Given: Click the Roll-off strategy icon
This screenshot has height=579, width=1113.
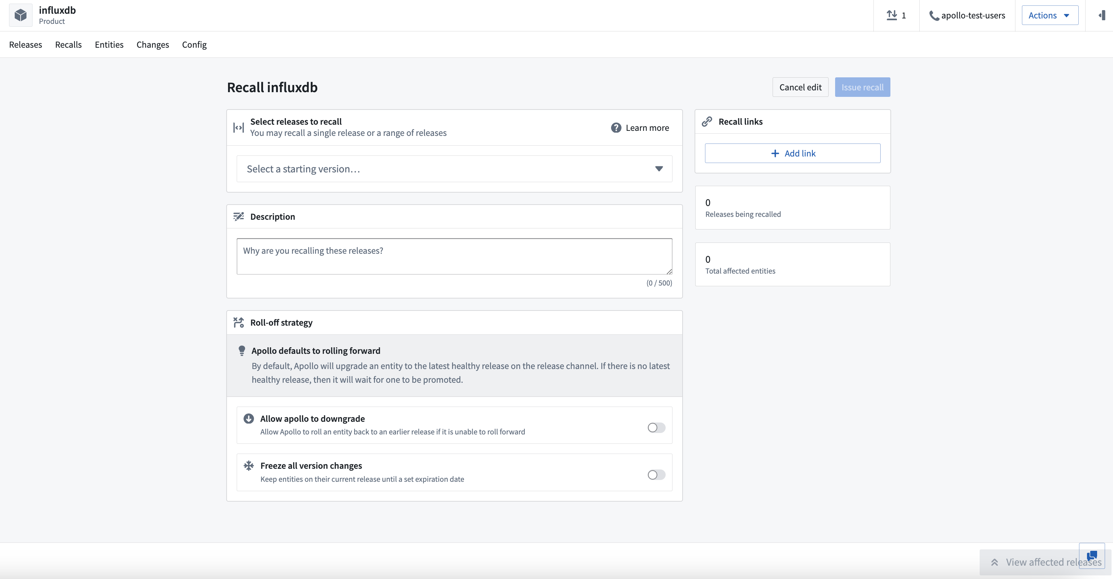Looking at the screenshot, I should (239, 322).
